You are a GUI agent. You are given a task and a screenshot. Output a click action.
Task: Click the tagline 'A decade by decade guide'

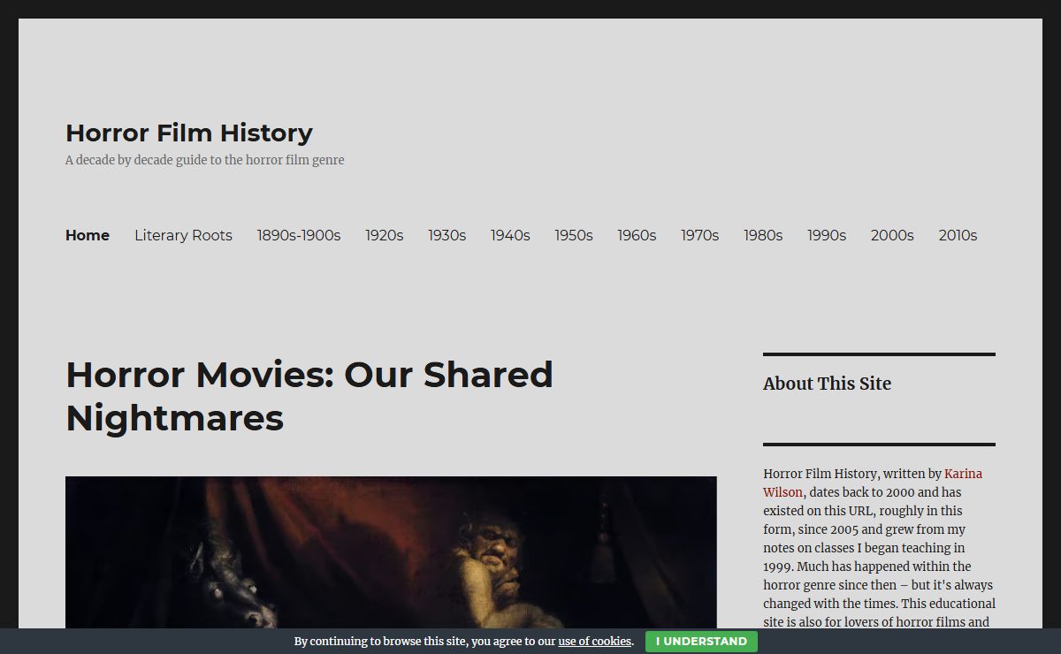tap(205, 160)
